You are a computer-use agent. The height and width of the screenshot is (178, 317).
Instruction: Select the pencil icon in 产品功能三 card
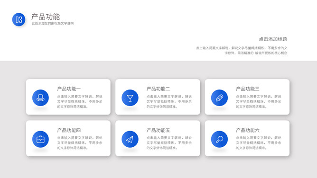click(x=219, y=98)
